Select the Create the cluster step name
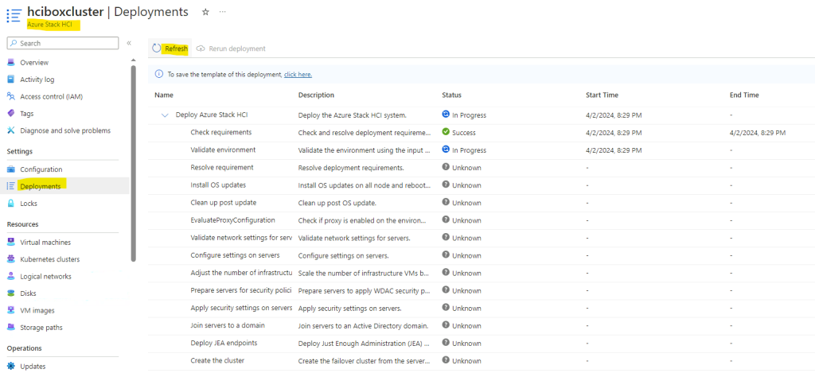815x373 pixels. click(217, 360)
